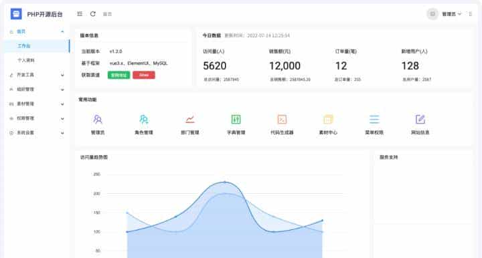Screen dimensions: 482x258
Task: Expand the 权限管理 chevron
Action: point(62,118)
